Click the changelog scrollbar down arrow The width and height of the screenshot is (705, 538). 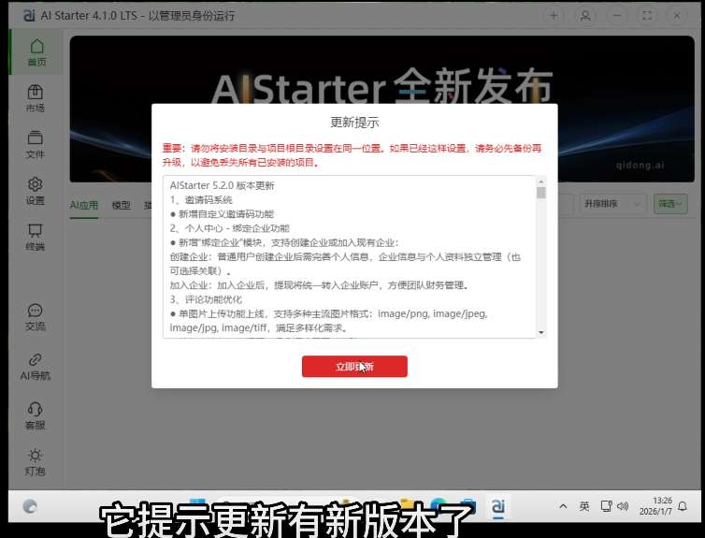pyautogui.click(x=540, y=332)
